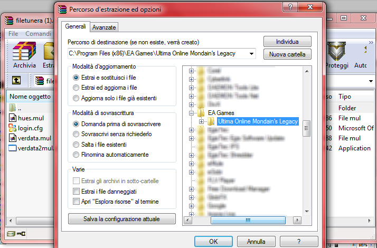Collapse the EA Games tree folder
The height and width of the screenshot is (248, 377).
tap(191, 113)
